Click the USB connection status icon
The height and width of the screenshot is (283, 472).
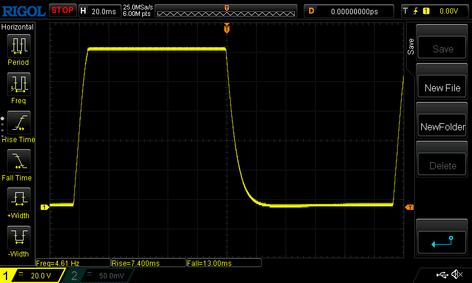442,275
